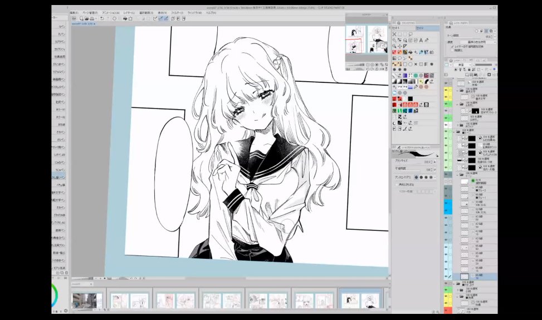Open the Clip Studio launcher icon in command bar

coord(74,18)
